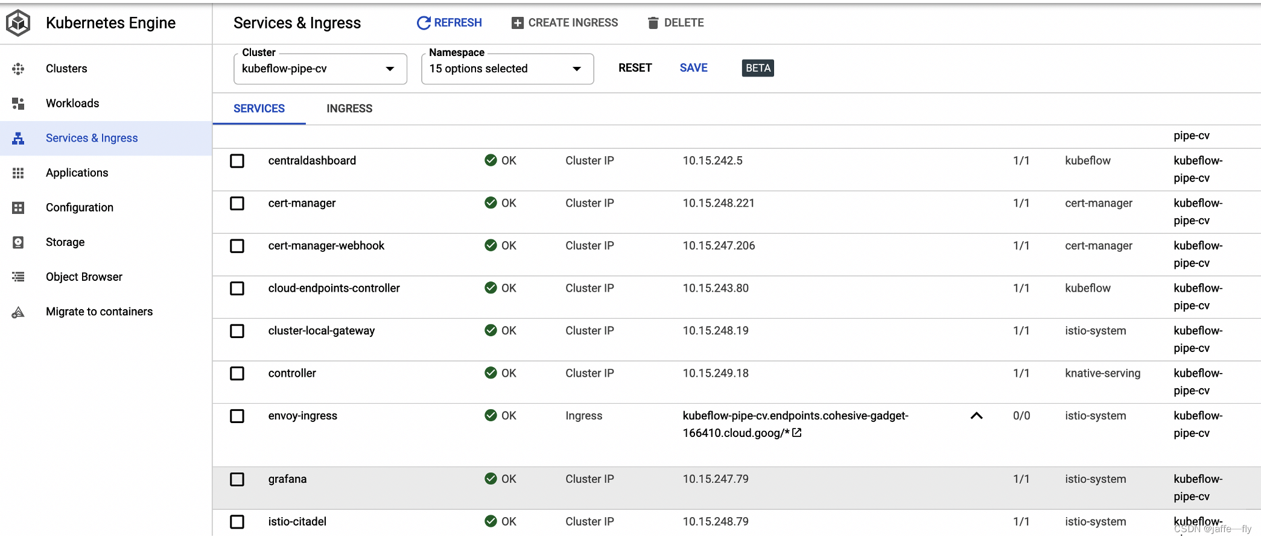Click the Delete button label

pyautogui.click(x=684, y=23)
